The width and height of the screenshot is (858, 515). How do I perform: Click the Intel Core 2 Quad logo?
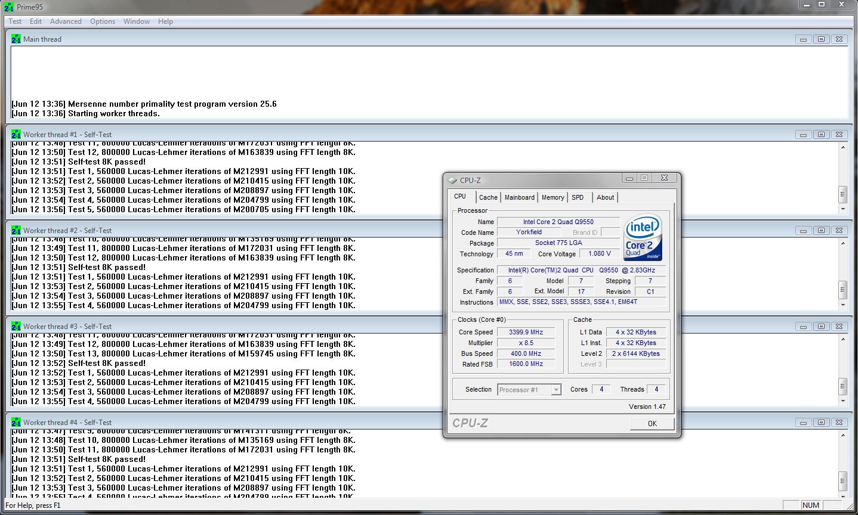643,237
